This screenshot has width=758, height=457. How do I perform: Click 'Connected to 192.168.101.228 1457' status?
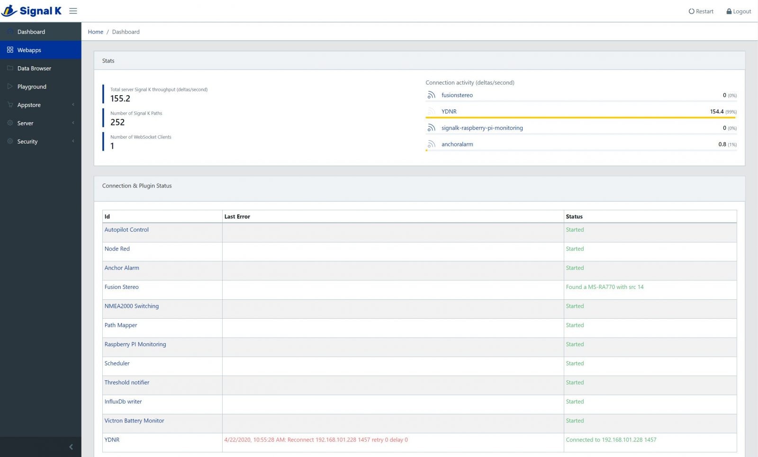tap(611, 440)
